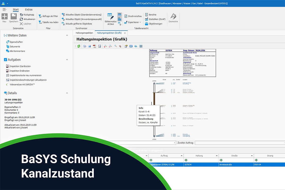
Task: Collapse the Details section
Action: pos(67,93)
